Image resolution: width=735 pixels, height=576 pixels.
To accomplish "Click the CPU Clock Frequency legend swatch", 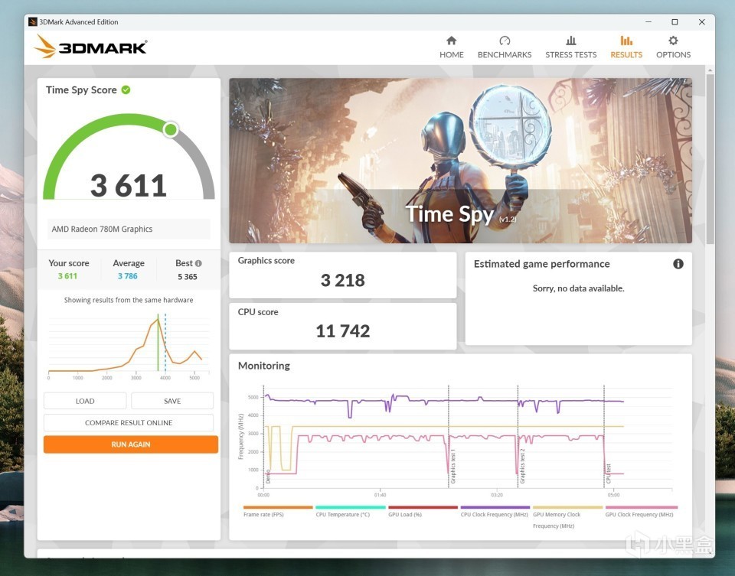I will (x=495, y=507).
